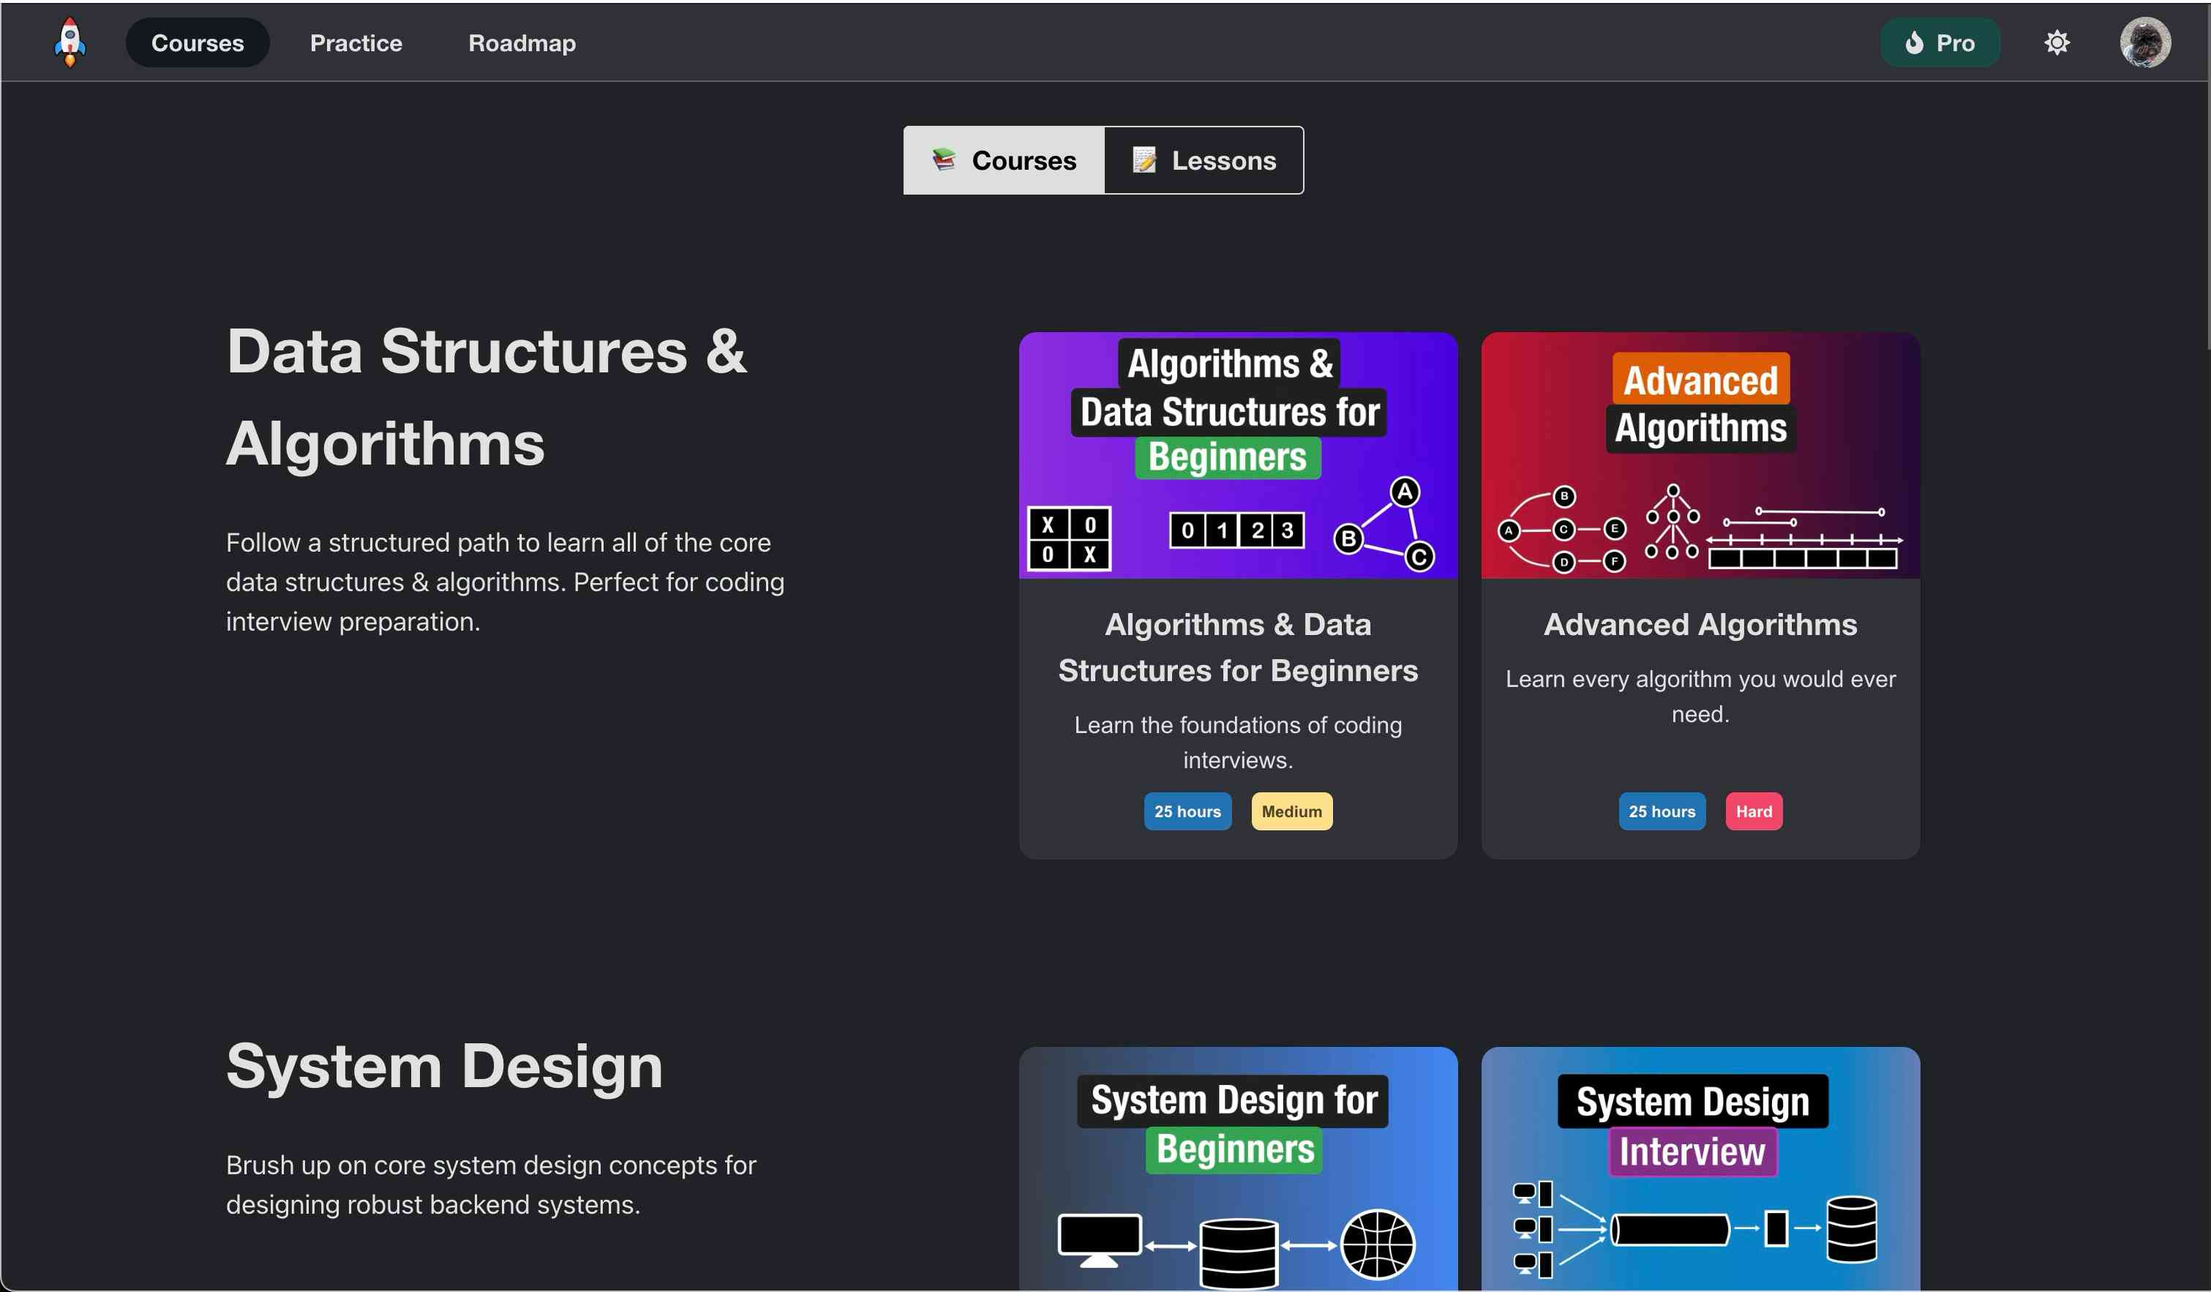Toggle the light/dark theme sun icon
Viewport: 2211px width, 1292px height.
tap(2056, 42)
